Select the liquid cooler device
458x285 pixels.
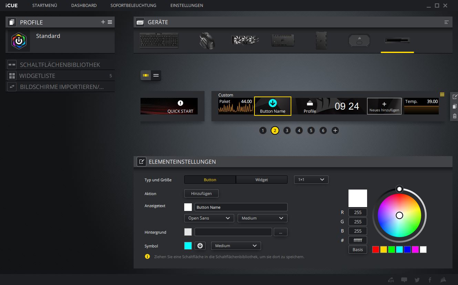(245, 40)
